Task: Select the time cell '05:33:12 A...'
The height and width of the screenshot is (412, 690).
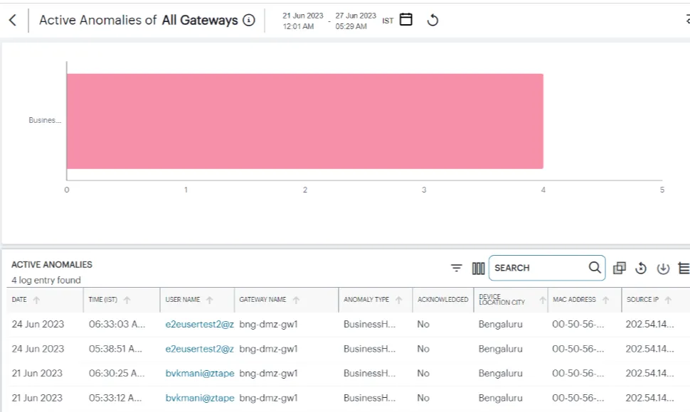Action: click(115, 398)
